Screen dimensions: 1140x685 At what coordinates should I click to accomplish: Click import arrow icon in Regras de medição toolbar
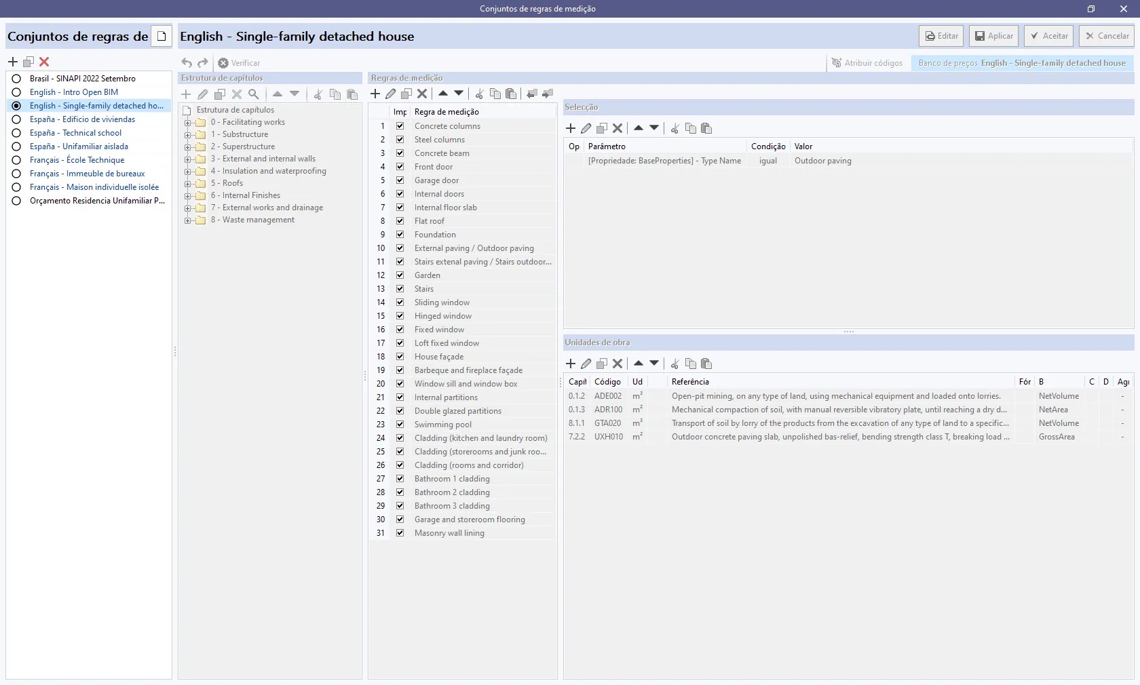(x=532, y=94)
